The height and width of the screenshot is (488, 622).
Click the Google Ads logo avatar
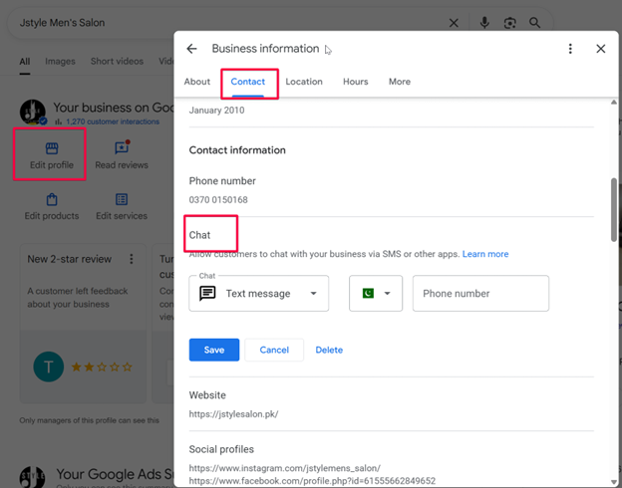pyautogui.click(x=32, y=477)
